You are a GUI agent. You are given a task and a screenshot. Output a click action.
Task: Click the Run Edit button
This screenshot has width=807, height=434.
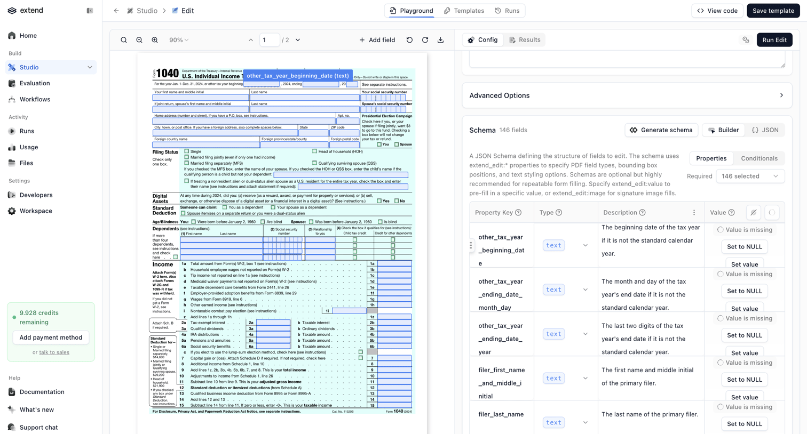coord(774,40)
